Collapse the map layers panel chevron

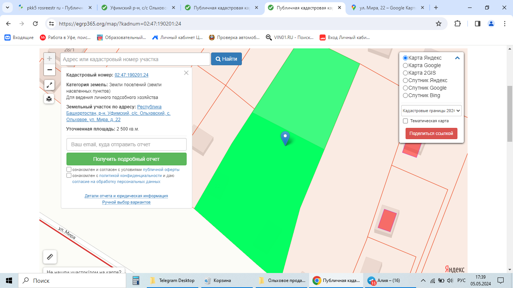(457, 58)
